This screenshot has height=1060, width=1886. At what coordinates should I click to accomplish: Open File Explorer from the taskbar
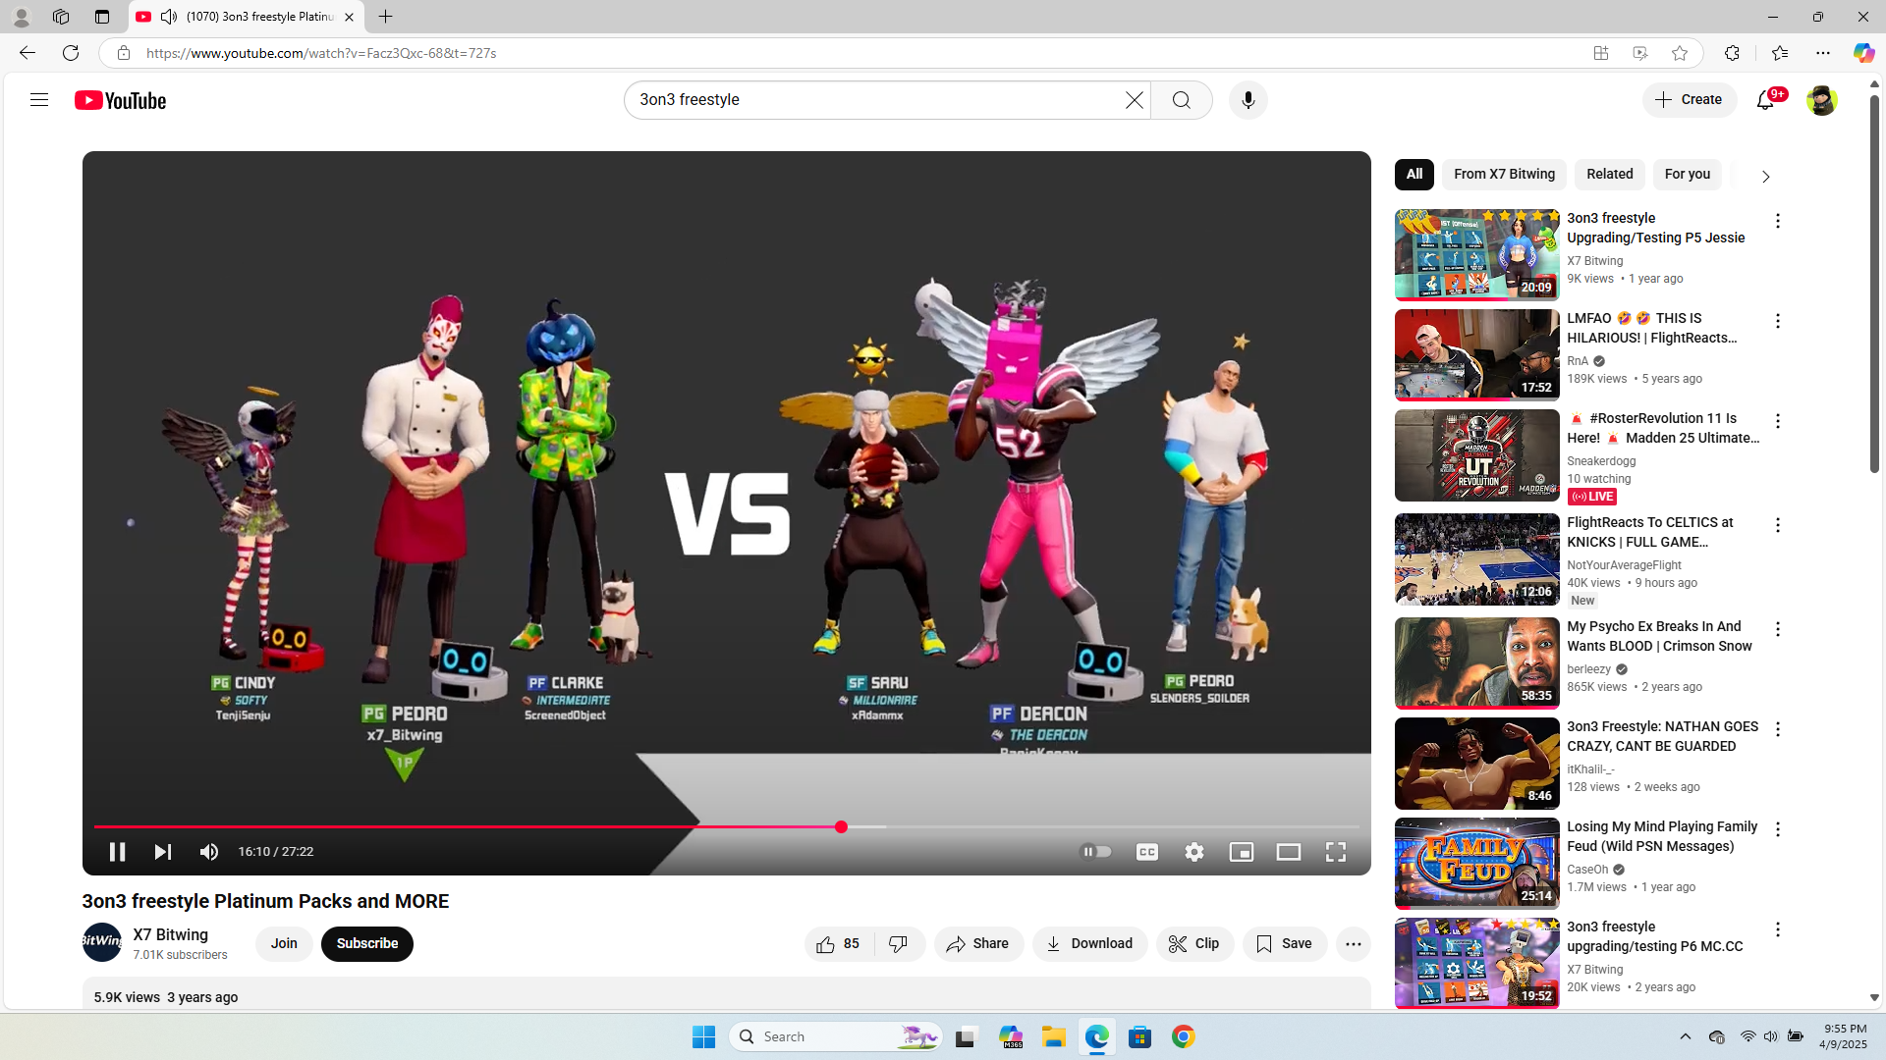coord(1053,1036)
